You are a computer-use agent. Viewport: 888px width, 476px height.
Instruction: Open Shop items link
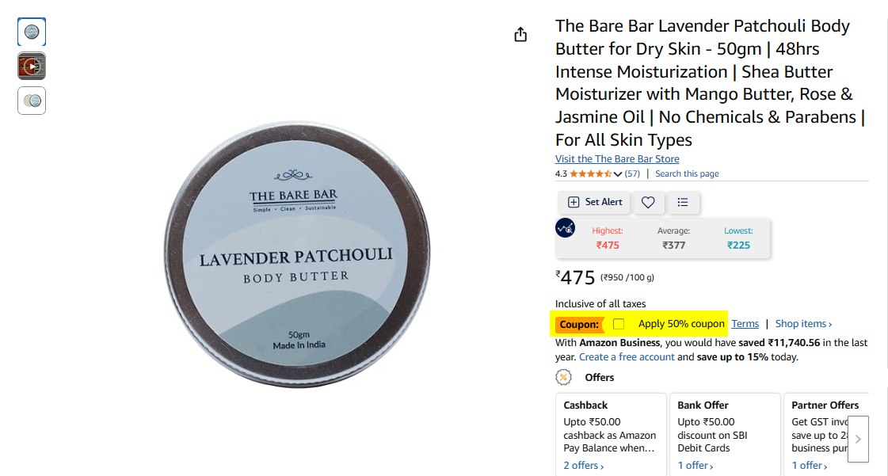(x=803, y=324)
